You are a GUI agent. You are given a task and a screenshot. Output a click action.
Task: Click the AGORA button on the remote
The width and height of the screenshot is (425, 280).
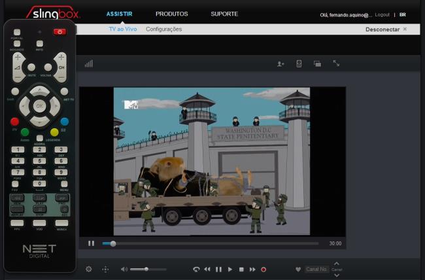coord(40,138)
